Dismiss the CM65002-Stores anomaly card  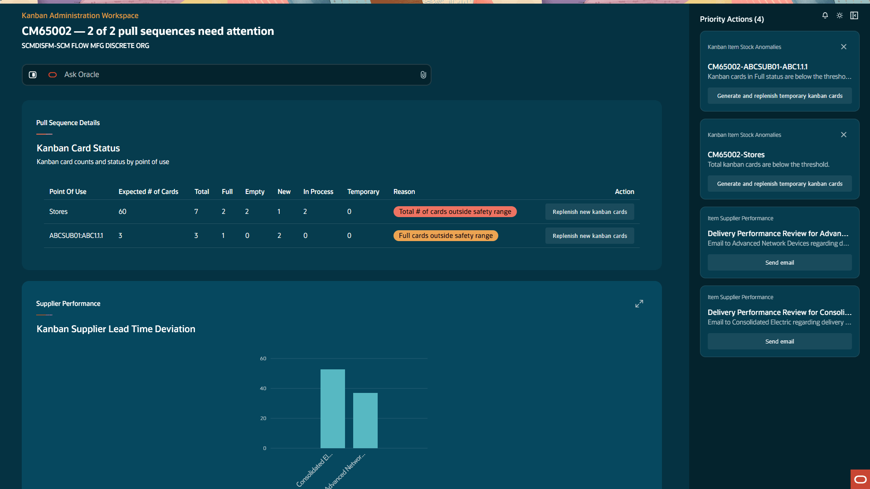click(844, 135)
